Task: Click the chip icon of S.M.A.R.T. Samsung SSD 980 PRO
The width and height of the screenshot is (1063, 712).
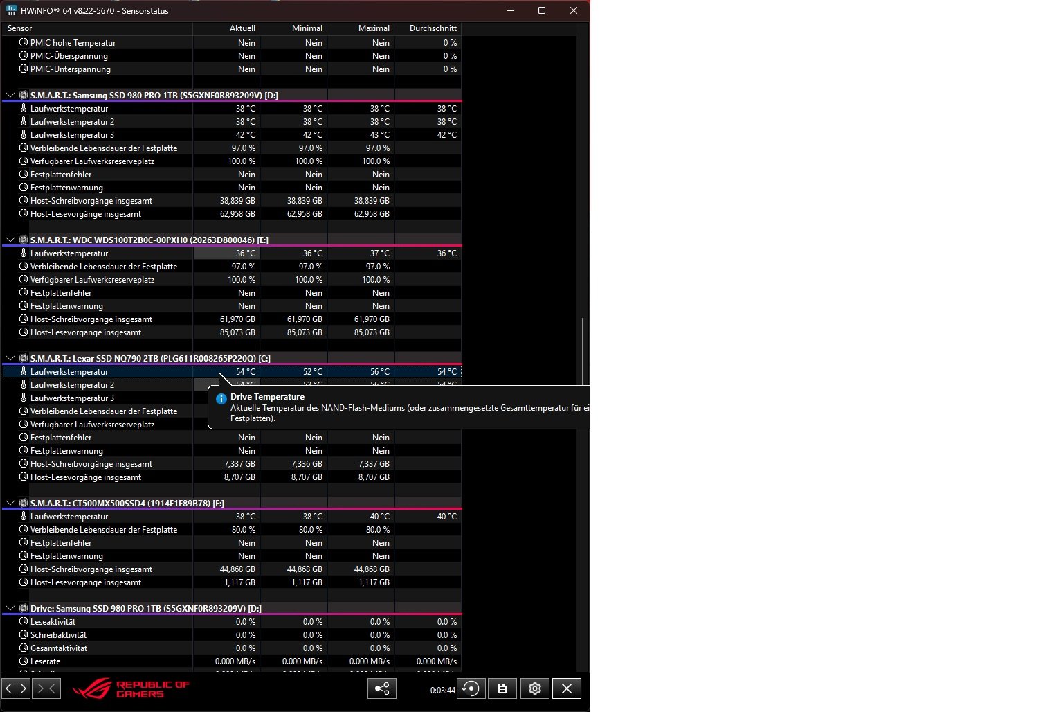Action: tap(24, 95)
